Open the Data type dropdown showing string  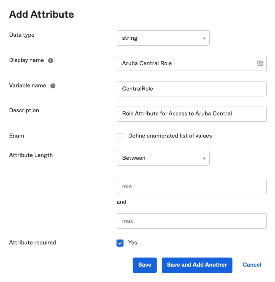coord(163,38)
